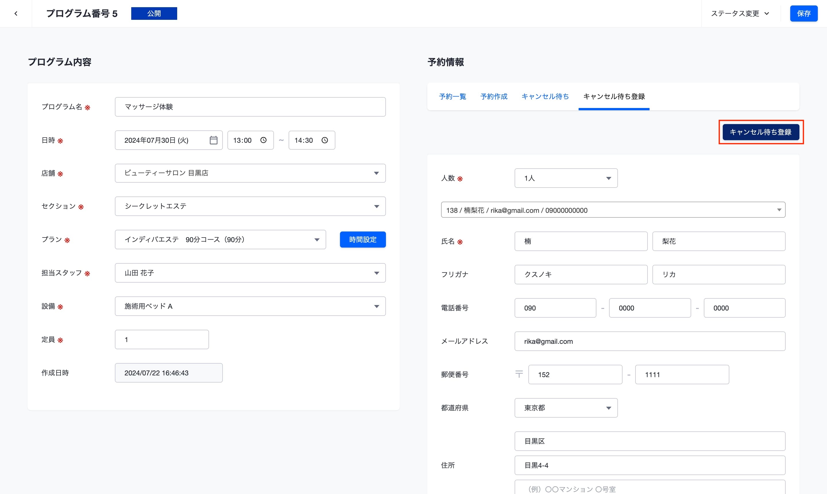Image resolution: width=827 pixels, height=494 pixels.
Task: Expand the customer selection combo box
Action: [x=778, y=210]
